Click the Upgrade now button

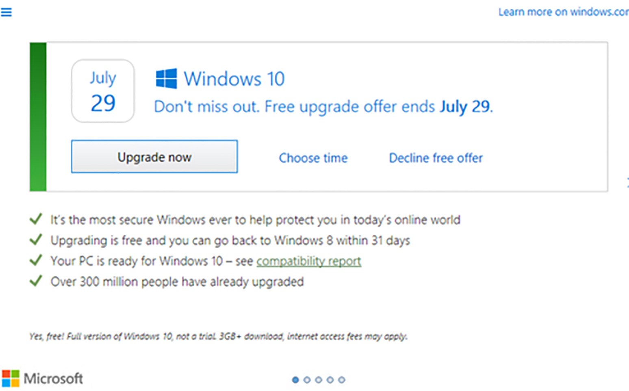pos(154,157)
